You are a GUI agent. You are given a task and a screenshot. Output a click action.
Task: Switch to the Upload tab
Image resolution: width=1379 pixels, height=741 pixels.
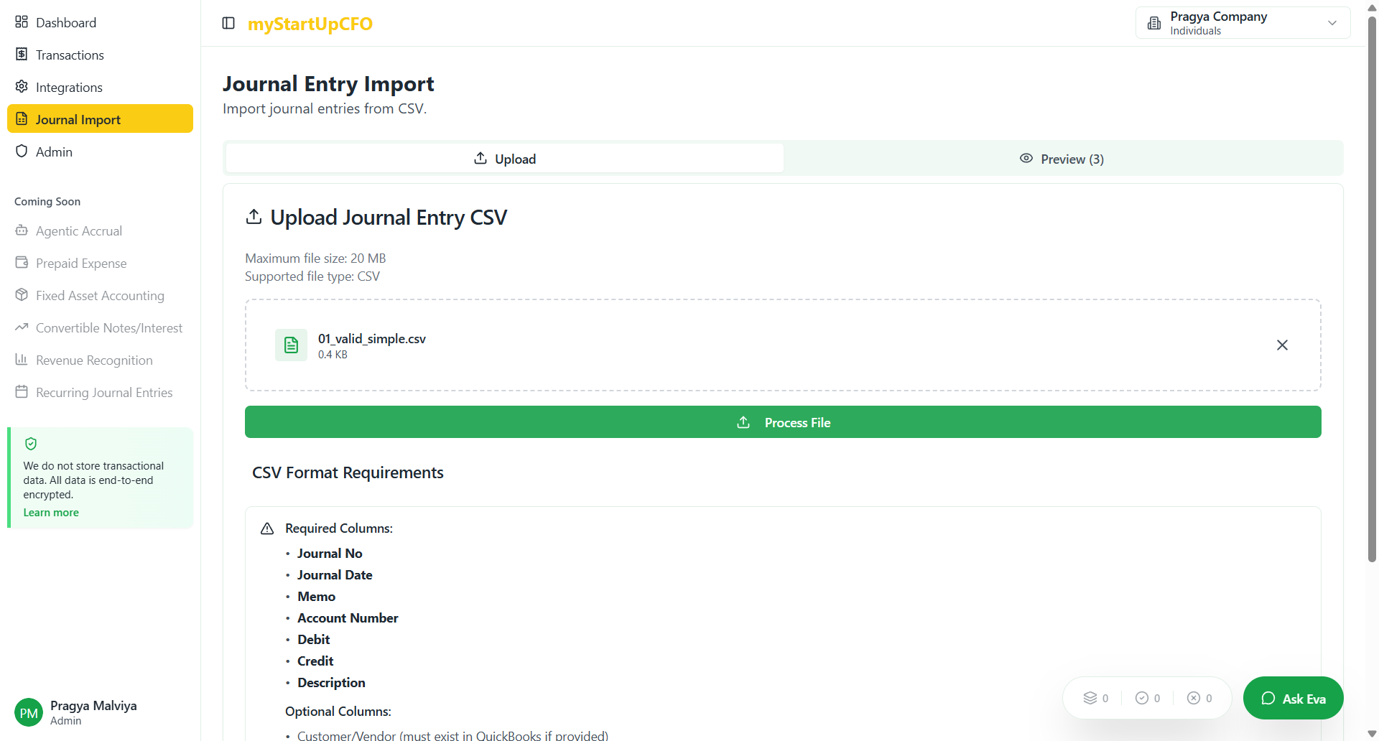click(x=505, y=159)
